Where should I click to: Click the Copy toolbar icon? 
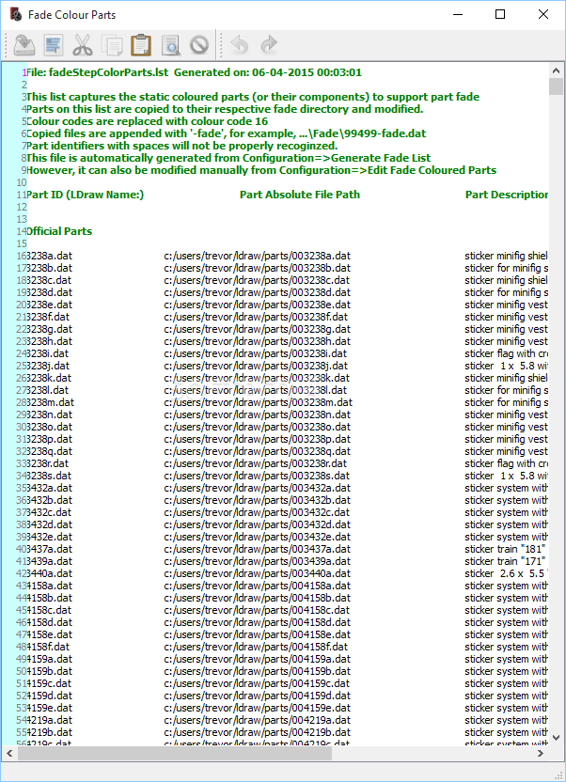coord(112,45)
